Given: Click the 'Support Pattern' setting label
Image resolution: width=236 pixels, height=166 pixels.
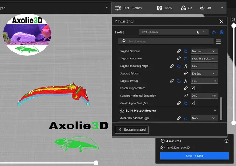Looking at the screenshot, I should (x=130, y=73).
